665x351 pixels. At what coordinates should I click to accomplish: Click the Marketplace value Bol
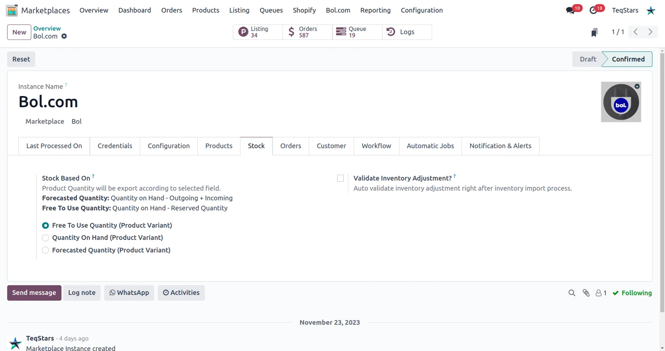tap(76, 121)
